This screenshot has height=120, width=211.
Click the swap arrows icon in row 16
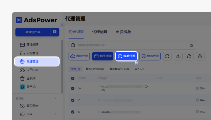point(99,86)
